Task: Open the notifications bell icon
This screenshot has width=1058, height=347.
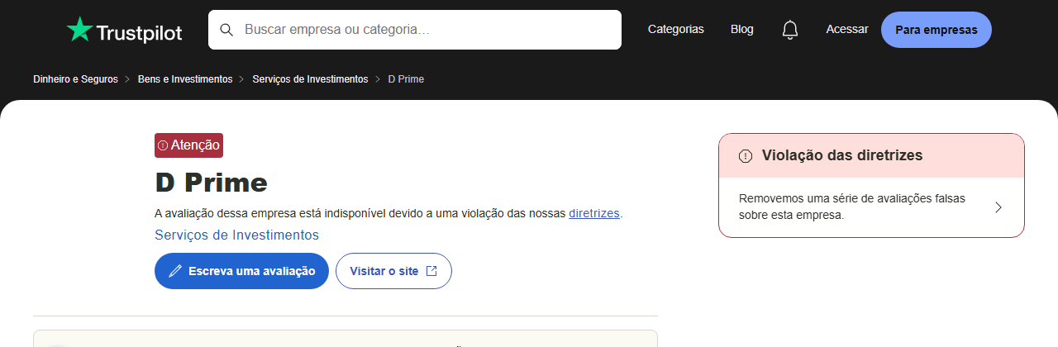Action: [790, 30]
